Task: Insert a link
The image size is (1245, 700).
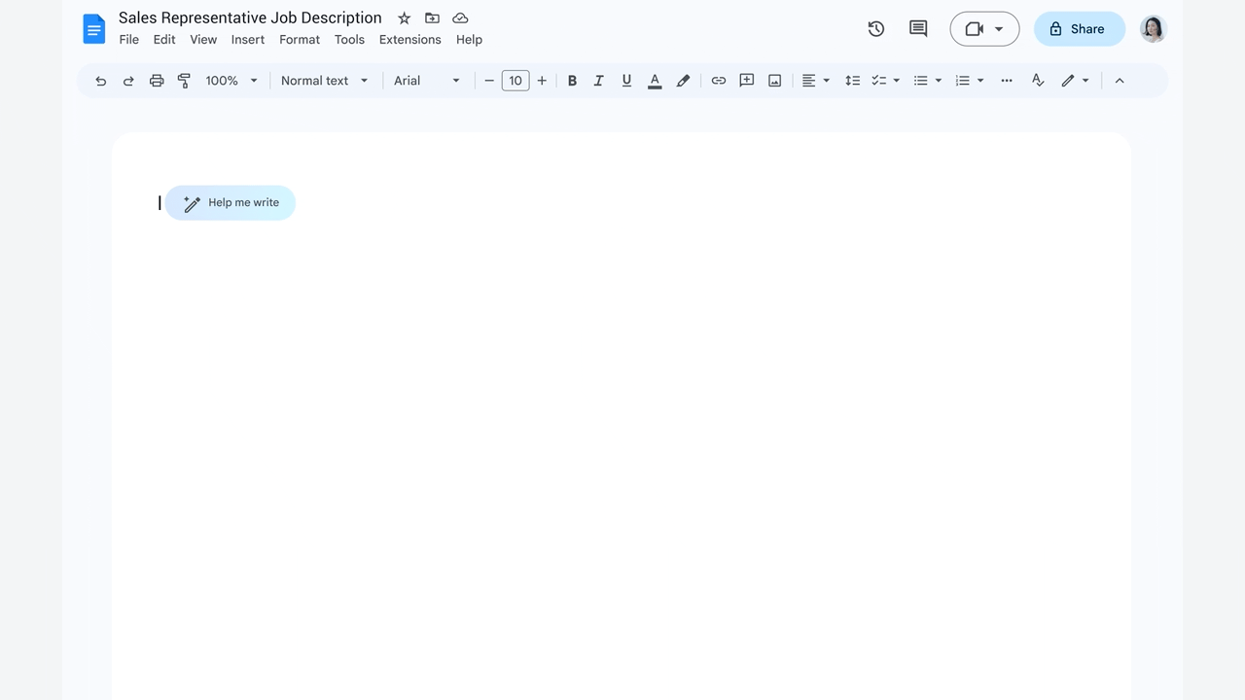Action: pos(719,81)
